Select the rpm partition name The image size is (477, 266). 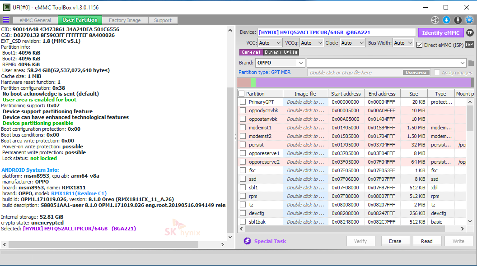(253, 196)
